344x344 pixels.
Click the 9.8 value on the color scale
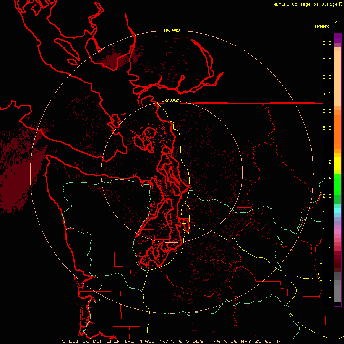tap(327, 43)
